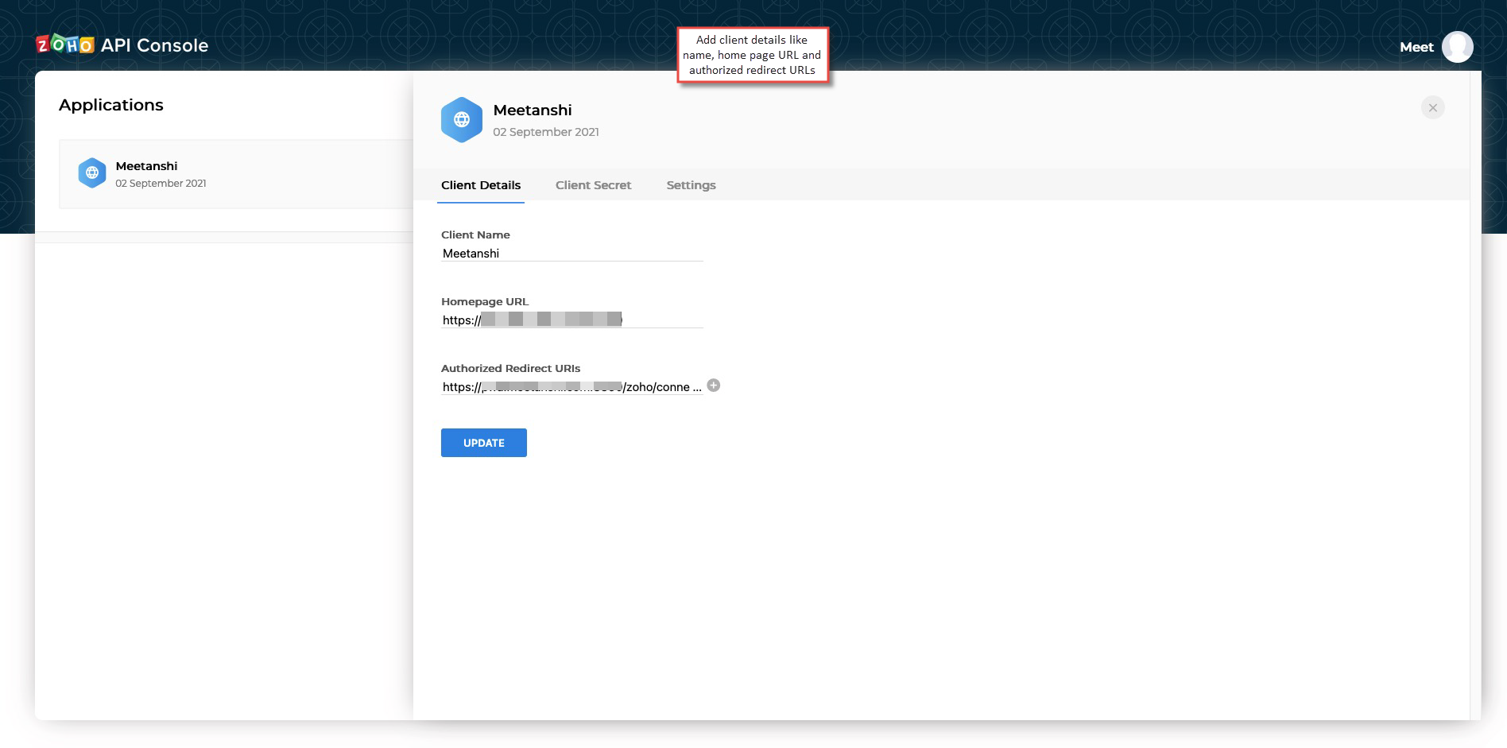Viewport: 1507px width, 748px height.
Task: Focus the Client Name input field
Action: pyautogui.click(x=572, y=254)
